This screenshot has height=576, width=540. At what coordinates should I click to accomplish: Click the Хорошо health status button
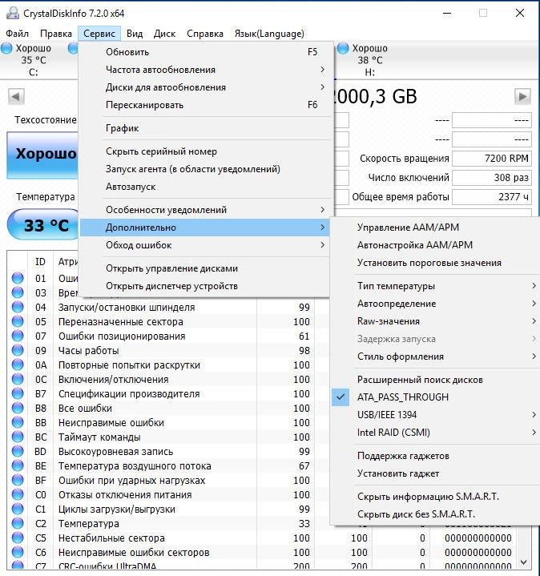(x=42, y=155)
